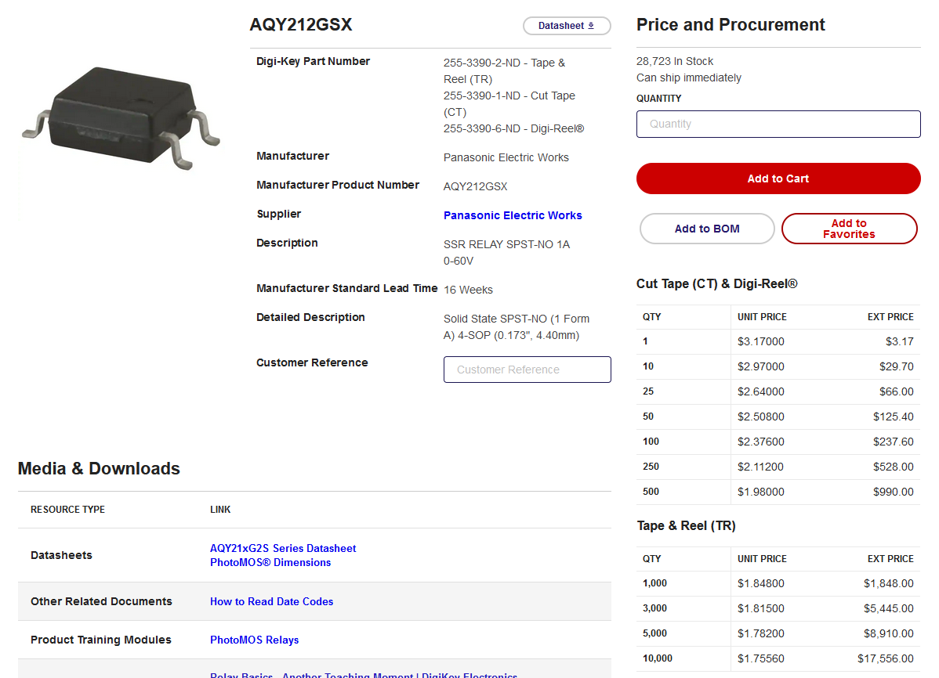
Task: Click the Cut Tape (CT) & Digi-Reel® heading
Action: 717,283
